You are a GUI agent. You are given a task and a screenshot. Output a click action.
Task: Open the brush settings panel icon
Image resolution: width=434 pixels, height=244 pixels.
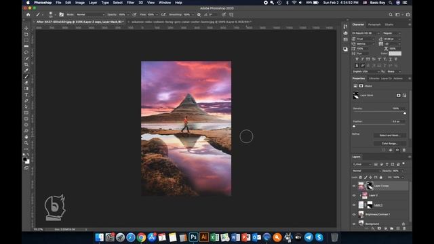point(62,14)
